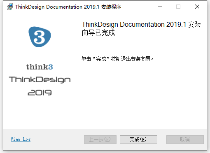Click the title bar text 'ThinkDesign Documentation 2019.1 安装程序'

(68, 7)
